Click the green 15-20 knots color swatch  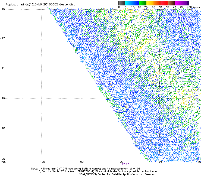coord(143,3)
